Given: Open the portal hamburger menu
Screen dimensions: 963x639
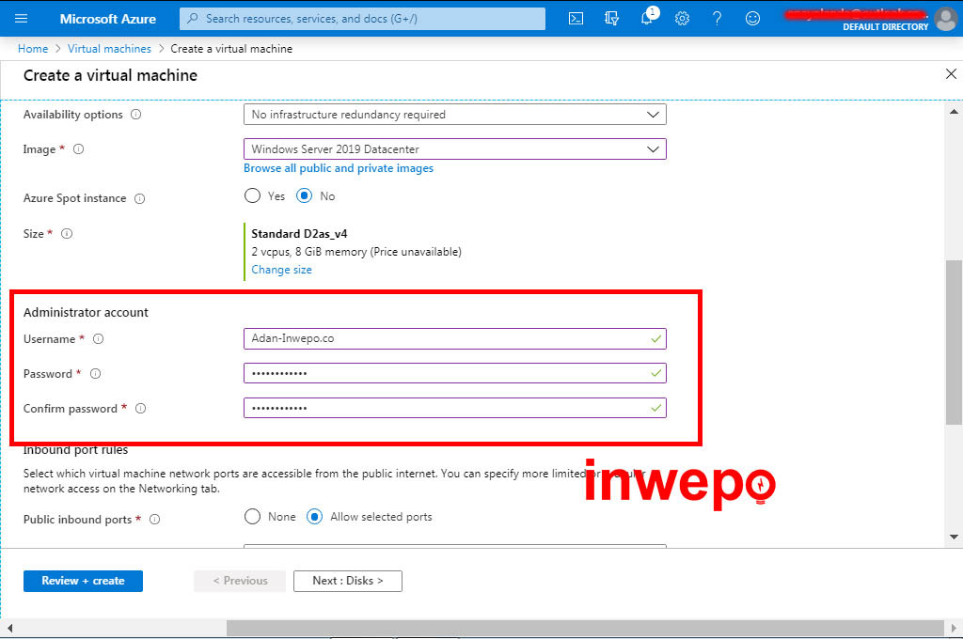Looking at the screenshot, I should point(21,19).
